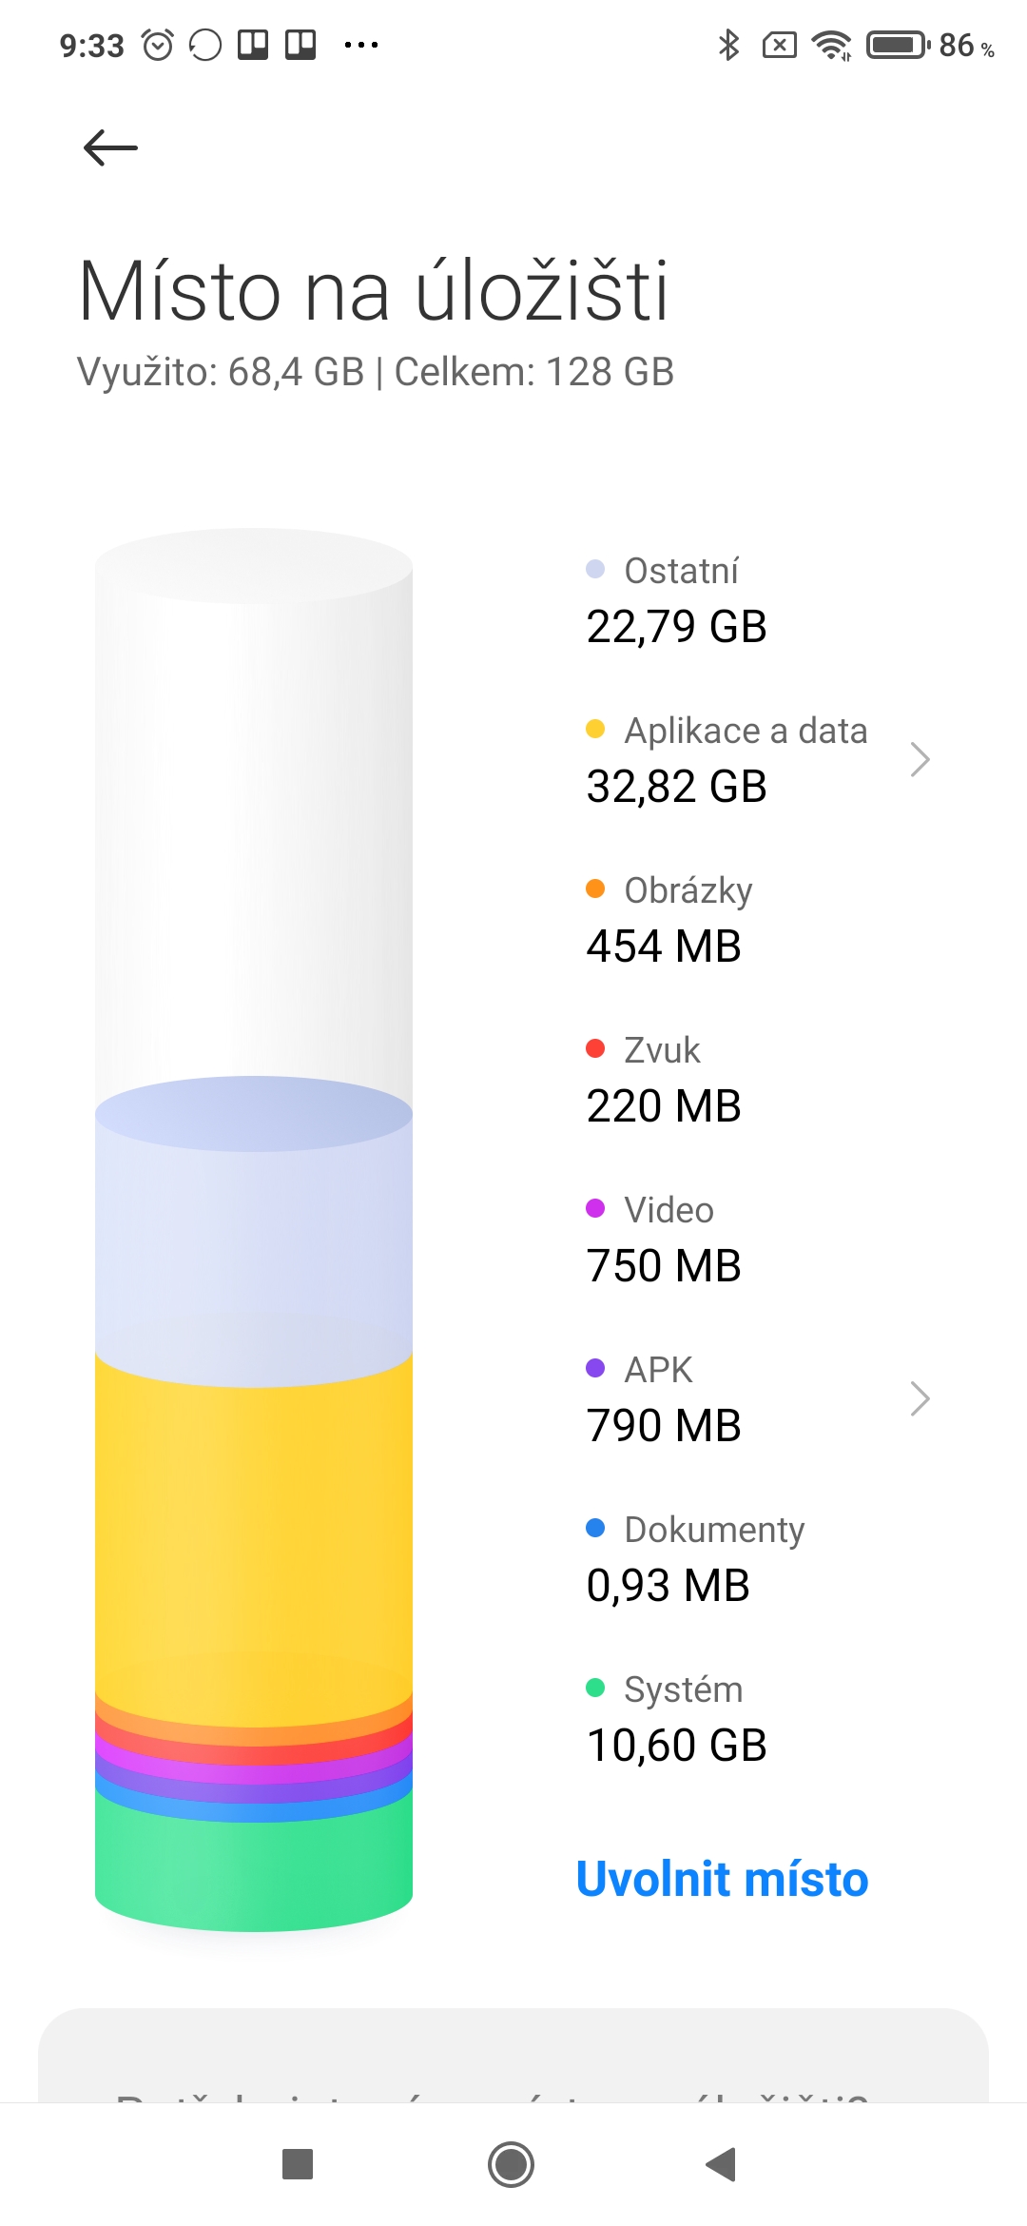Tap the Bluetooth status icon
This screenshot has width=1027, height=2226.
[x=728, y=45]
